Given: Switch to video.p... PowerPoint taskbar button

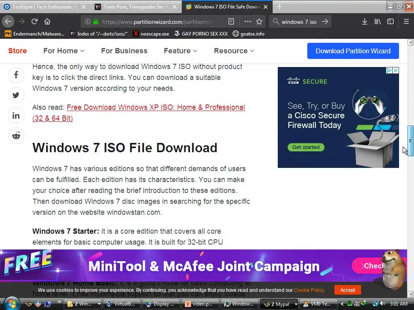Looking at the screenshot, I should click(201, 304).
